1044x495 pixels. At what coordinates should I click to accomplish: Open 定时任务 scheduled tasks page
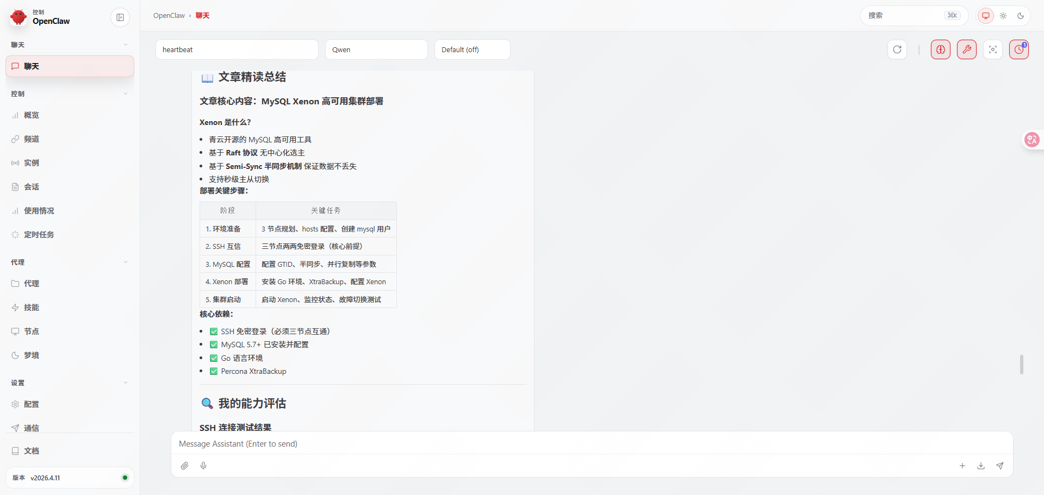point(70,235)
